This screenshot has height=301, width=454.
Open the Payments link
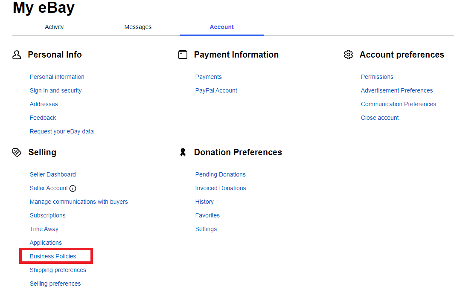click(x=209, y=77)
